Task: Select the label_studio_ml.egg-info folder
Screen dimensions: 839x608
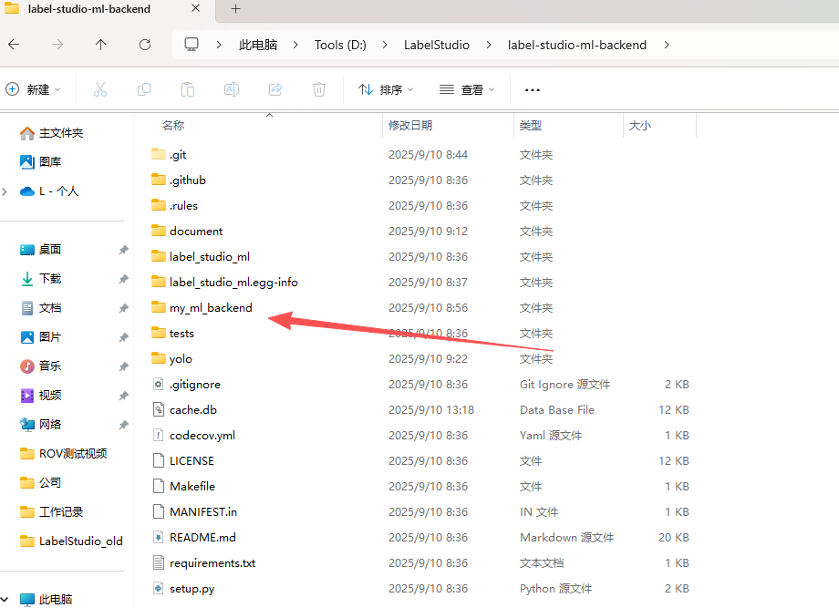Action: coord(233,283)
